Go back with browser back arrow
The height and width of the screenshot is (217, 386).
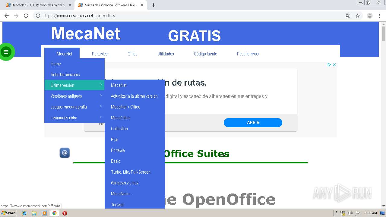[x=7, y=16]
